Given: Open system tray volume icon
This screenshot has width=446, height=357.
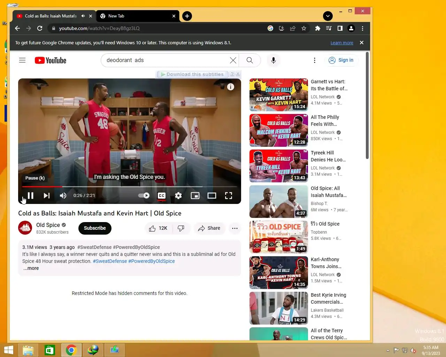Looking at the screenshot, I should coord(413,350).
